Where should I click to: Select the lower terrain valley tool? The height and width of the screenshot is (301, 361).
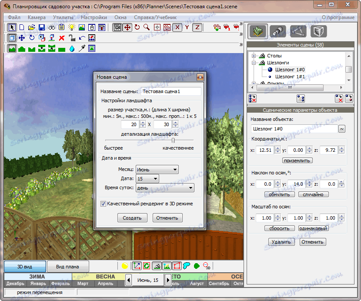[x=32, y=49]
